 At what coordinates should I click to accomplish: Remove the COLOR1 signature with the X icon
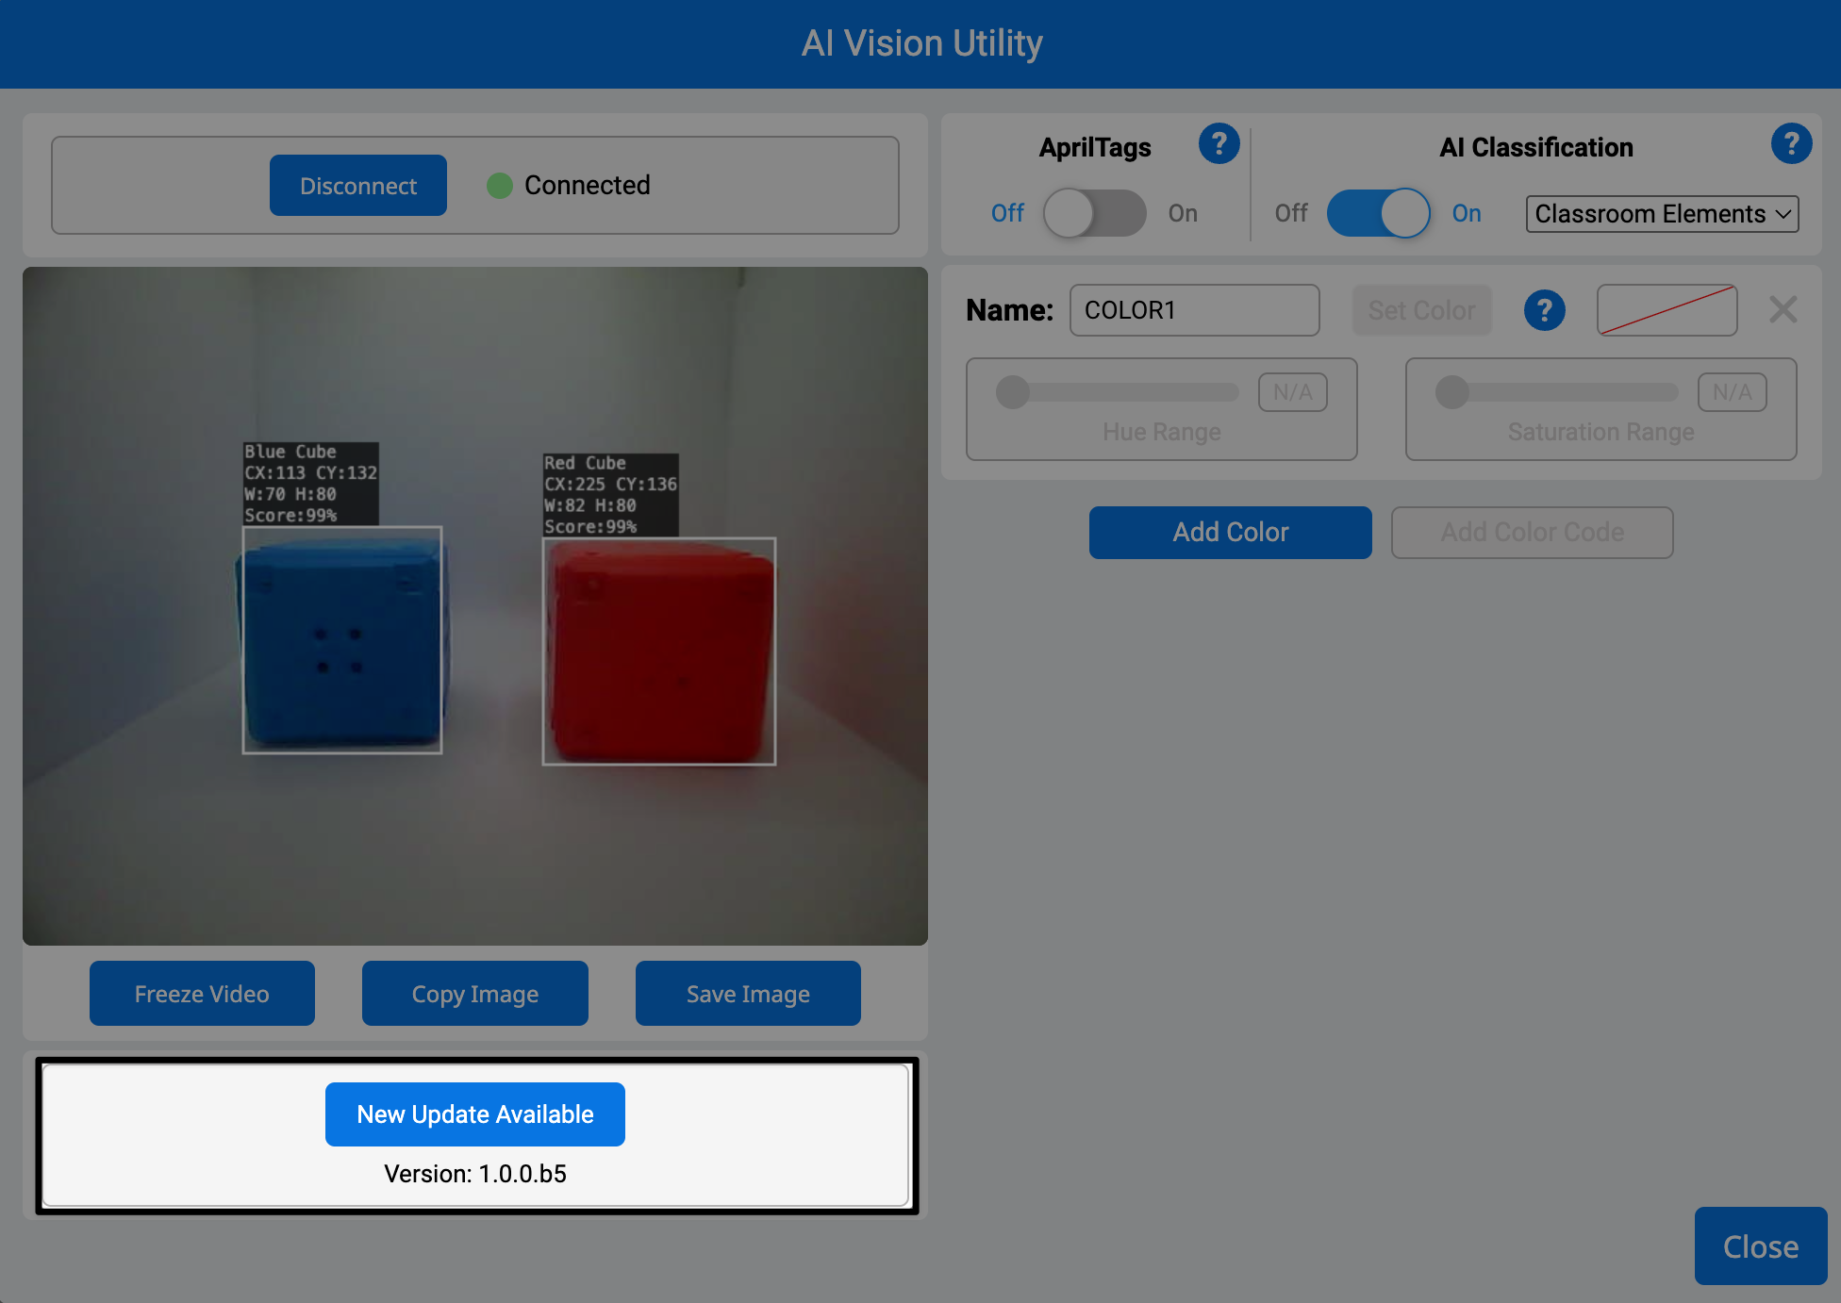[1783, 309]
